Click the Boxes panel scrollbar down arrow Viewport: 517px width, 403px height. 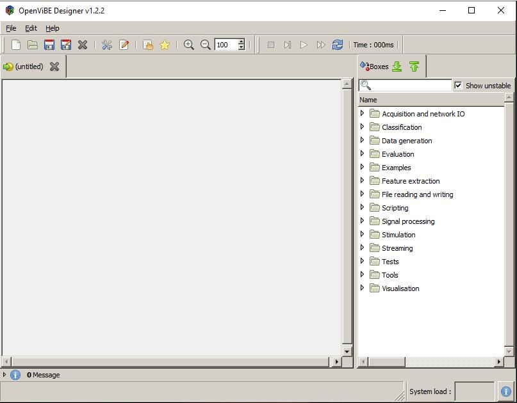click(509, 351)
